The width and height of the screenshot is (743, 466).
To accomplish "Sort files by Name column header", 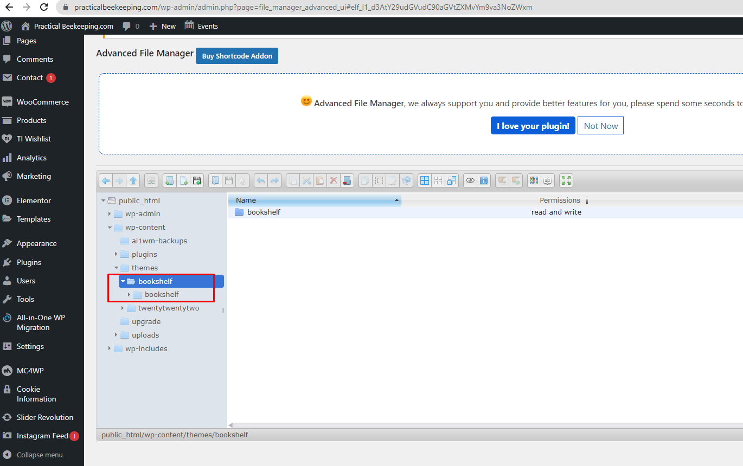I will (315, 200).
